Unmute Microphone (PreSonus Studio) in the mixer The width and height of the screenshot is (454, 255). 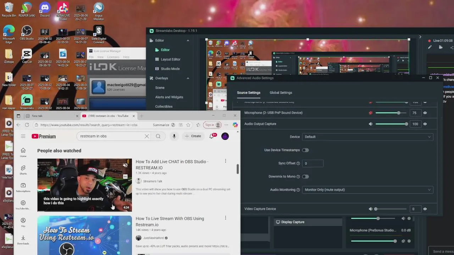[x=403, y=241]
